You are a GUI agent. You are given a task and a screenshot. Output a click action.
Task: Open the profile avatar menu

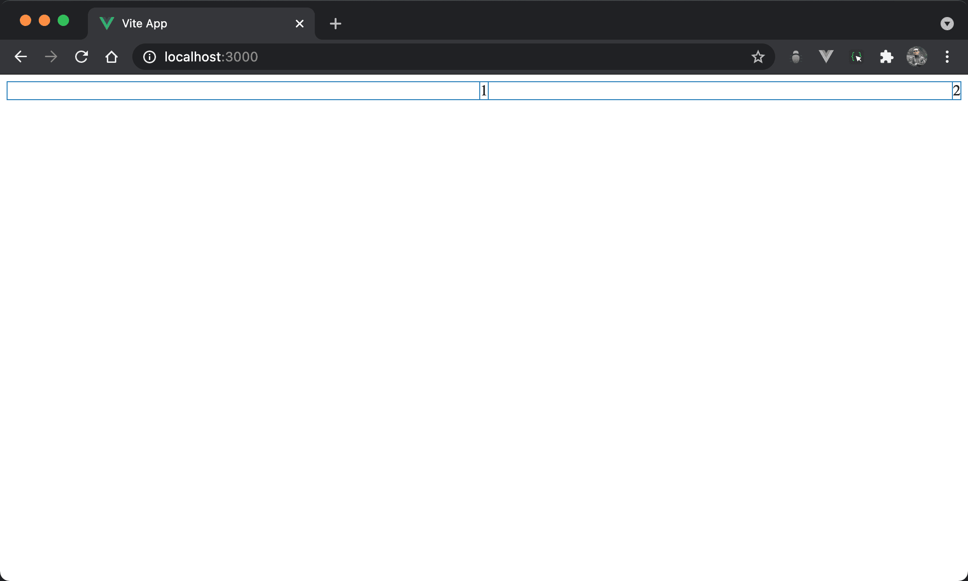pyautogui.click(x=916, y=57)
